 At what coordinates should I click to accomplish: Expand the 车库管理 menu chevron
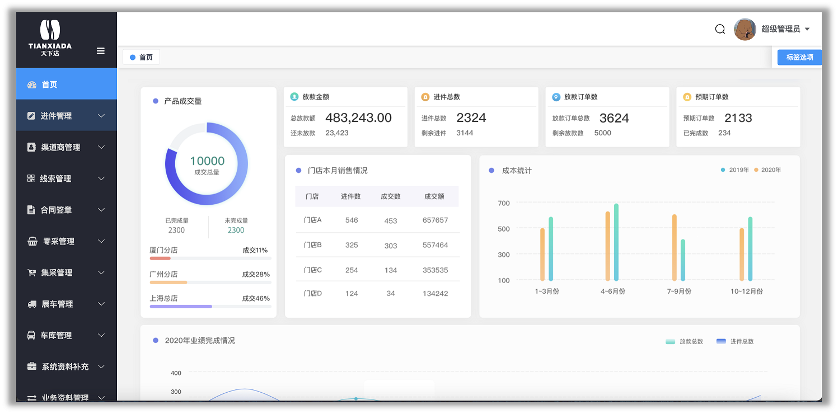click(101, 335)
